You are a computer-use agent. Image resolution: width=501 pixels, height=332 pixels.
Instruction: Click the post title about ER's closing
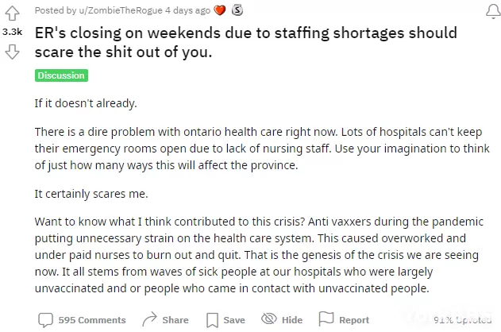pos(245,42)
